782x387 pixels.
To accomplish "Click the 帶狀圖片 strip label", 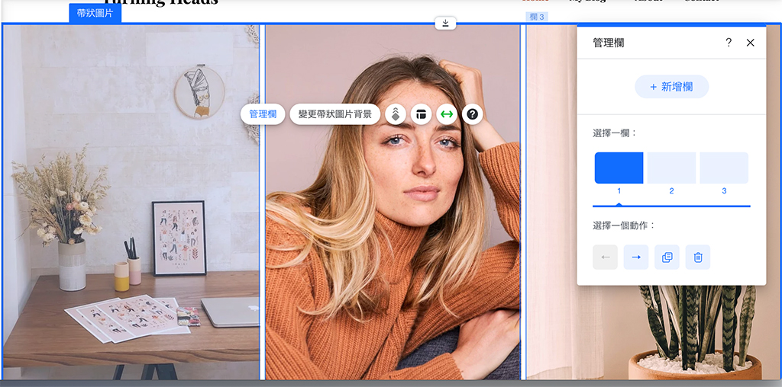I will (95, 13).
